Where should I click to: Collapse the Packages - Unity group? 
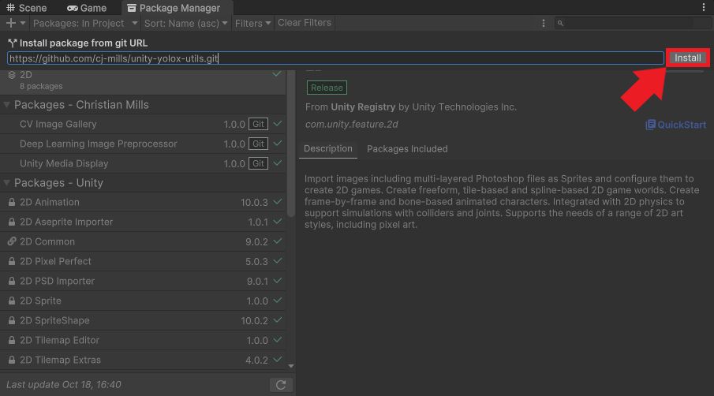pos(6,183)
